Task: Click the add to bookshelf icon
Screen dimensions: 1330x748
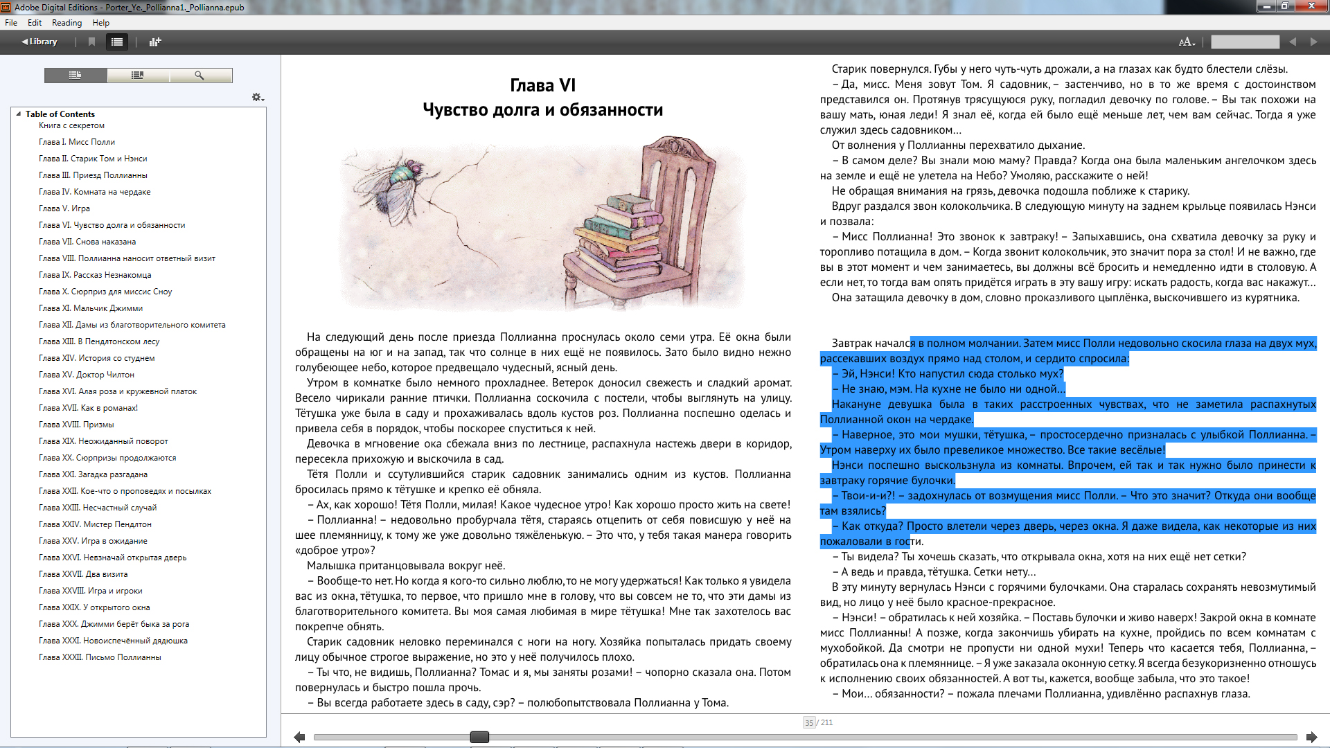Action: pyautogui.click(x=155, y=42)
